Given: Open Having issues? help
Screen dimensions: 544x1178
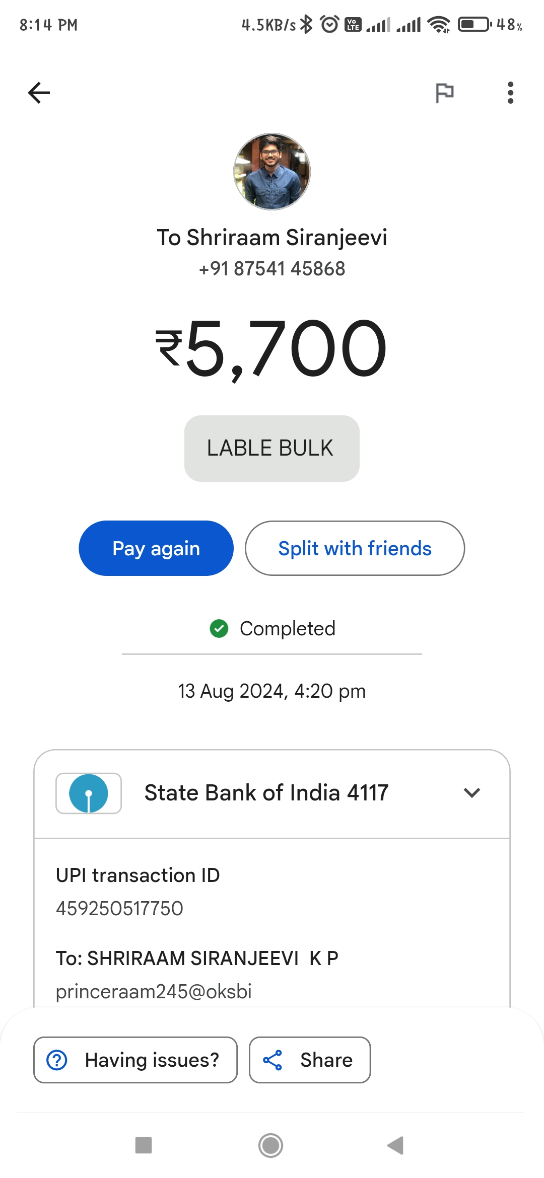Looking at the screenshot, I should coord(135,1060).
